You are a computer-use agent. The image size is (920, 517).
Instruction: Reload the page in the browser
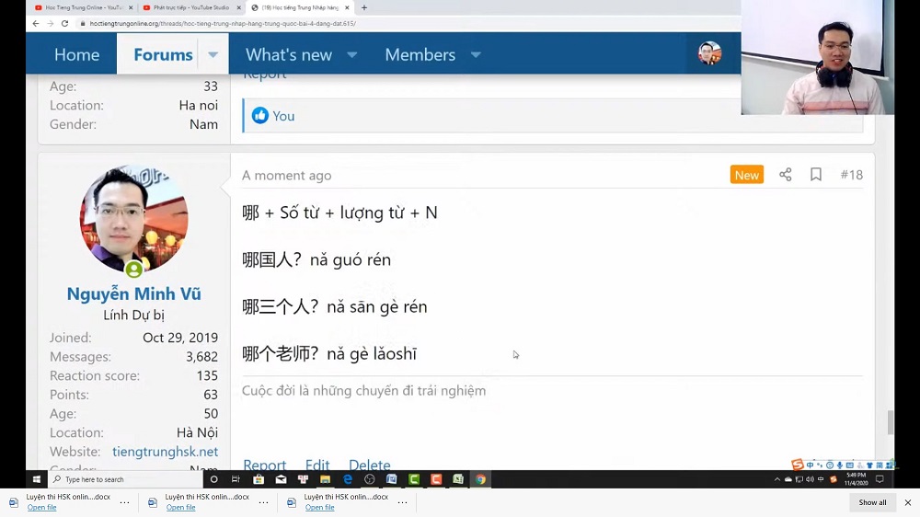pyautogui.click(x=64, y=24)
